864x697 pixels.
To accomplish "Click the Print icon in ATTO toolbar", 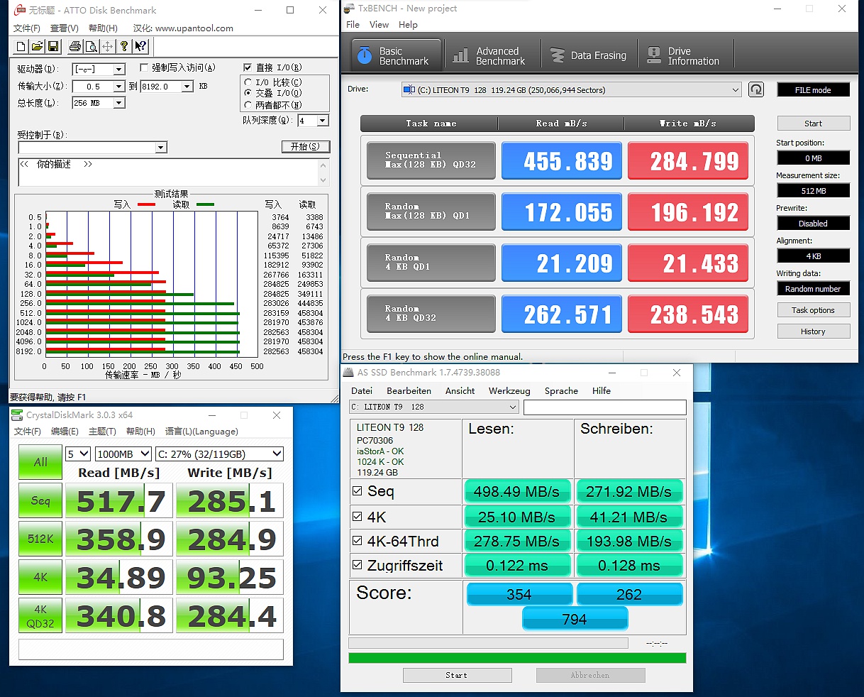I will tap(74, 47).
